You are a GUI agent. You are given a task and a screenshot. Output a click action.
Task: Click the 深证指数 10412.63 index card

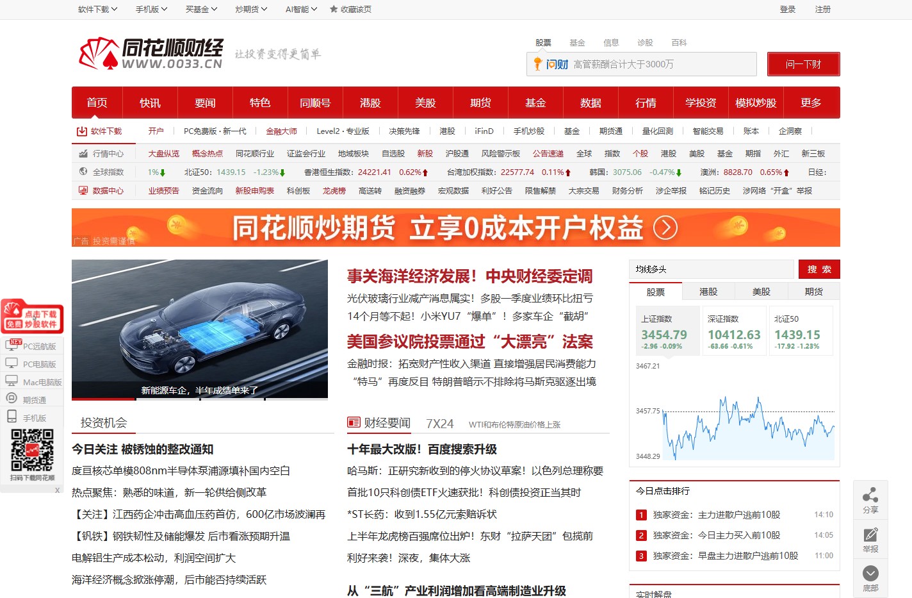pyautogui.click(x=734, y=331)
